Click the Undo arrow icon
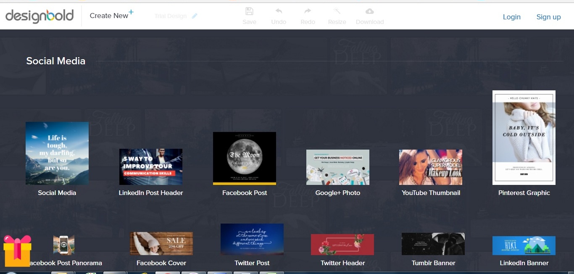Screen dimensions: 574x274 tap(279, 11)
